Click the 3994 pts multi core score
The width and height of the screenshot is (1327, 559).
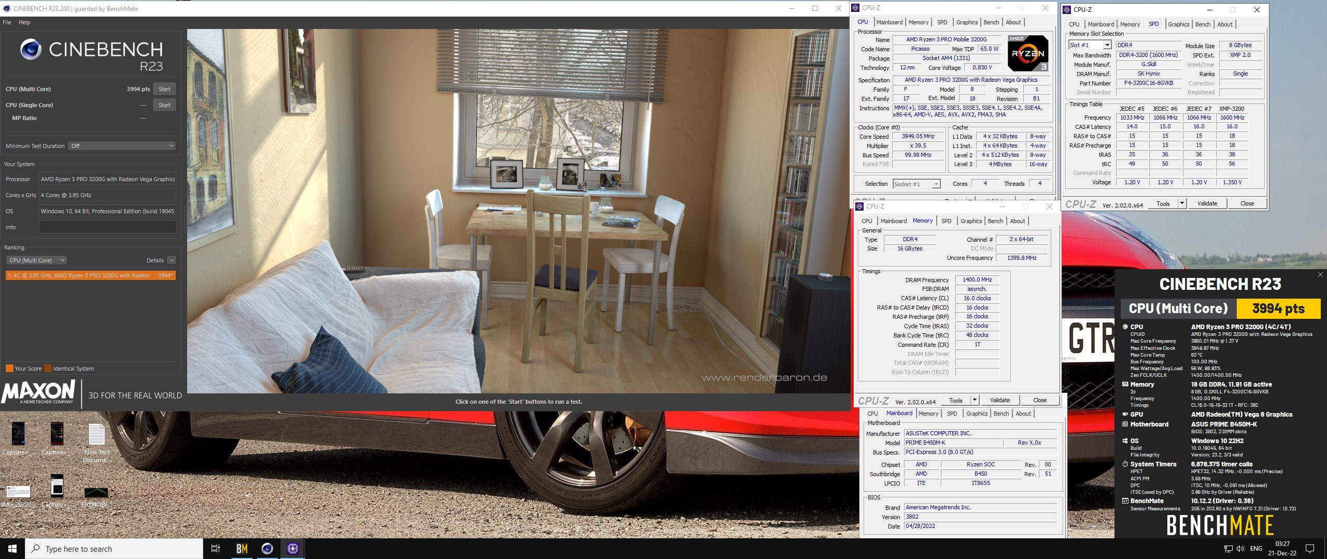[138, 89]
